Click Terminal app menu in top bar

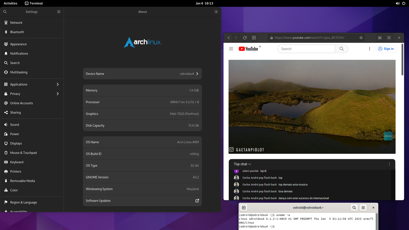click(34, 3)
